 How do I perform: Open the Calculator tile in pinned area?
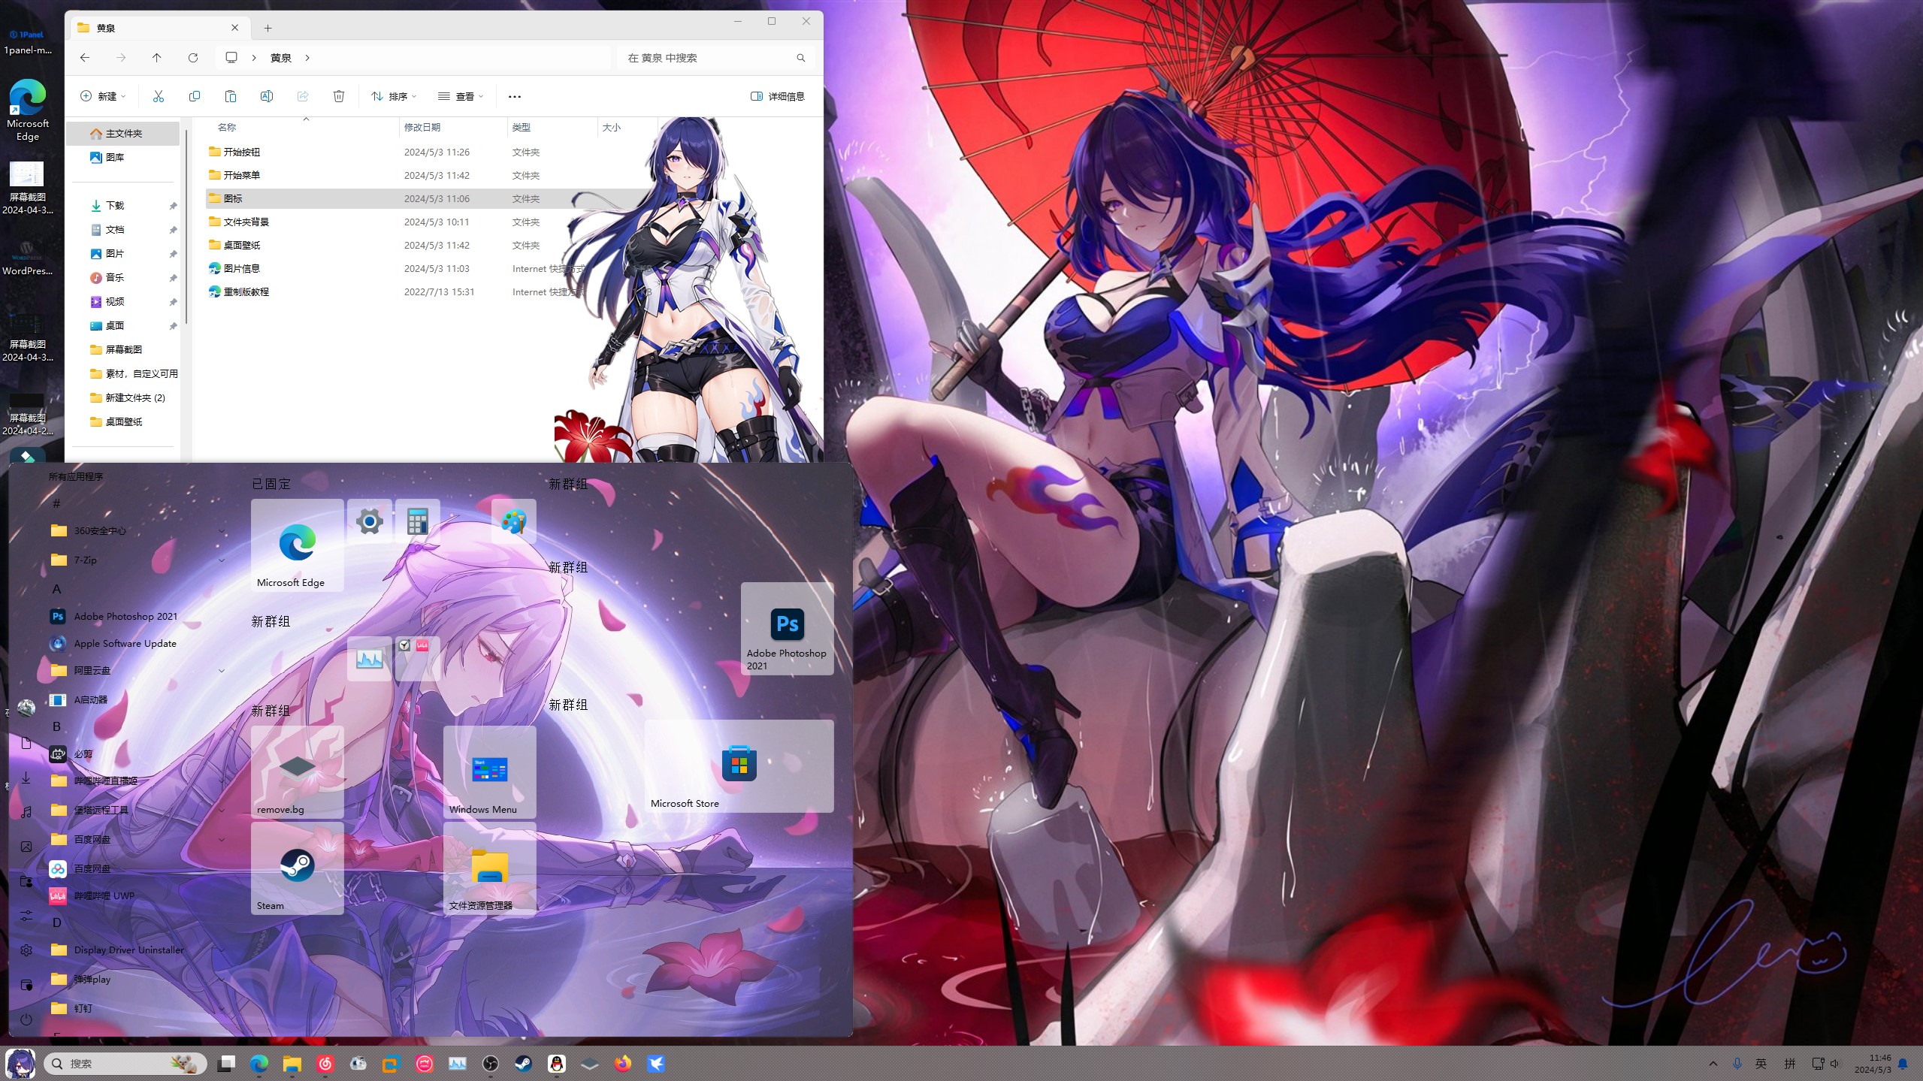pyautogui.click(x=417, y=521)
